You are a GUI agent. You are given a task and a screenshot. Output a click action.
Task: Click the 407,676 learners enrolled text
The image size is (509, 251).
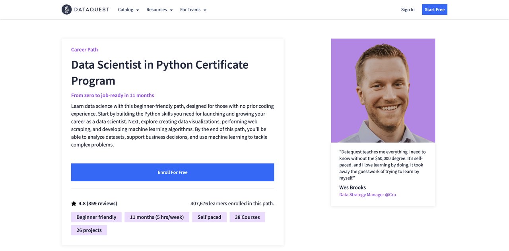point(232,204)
